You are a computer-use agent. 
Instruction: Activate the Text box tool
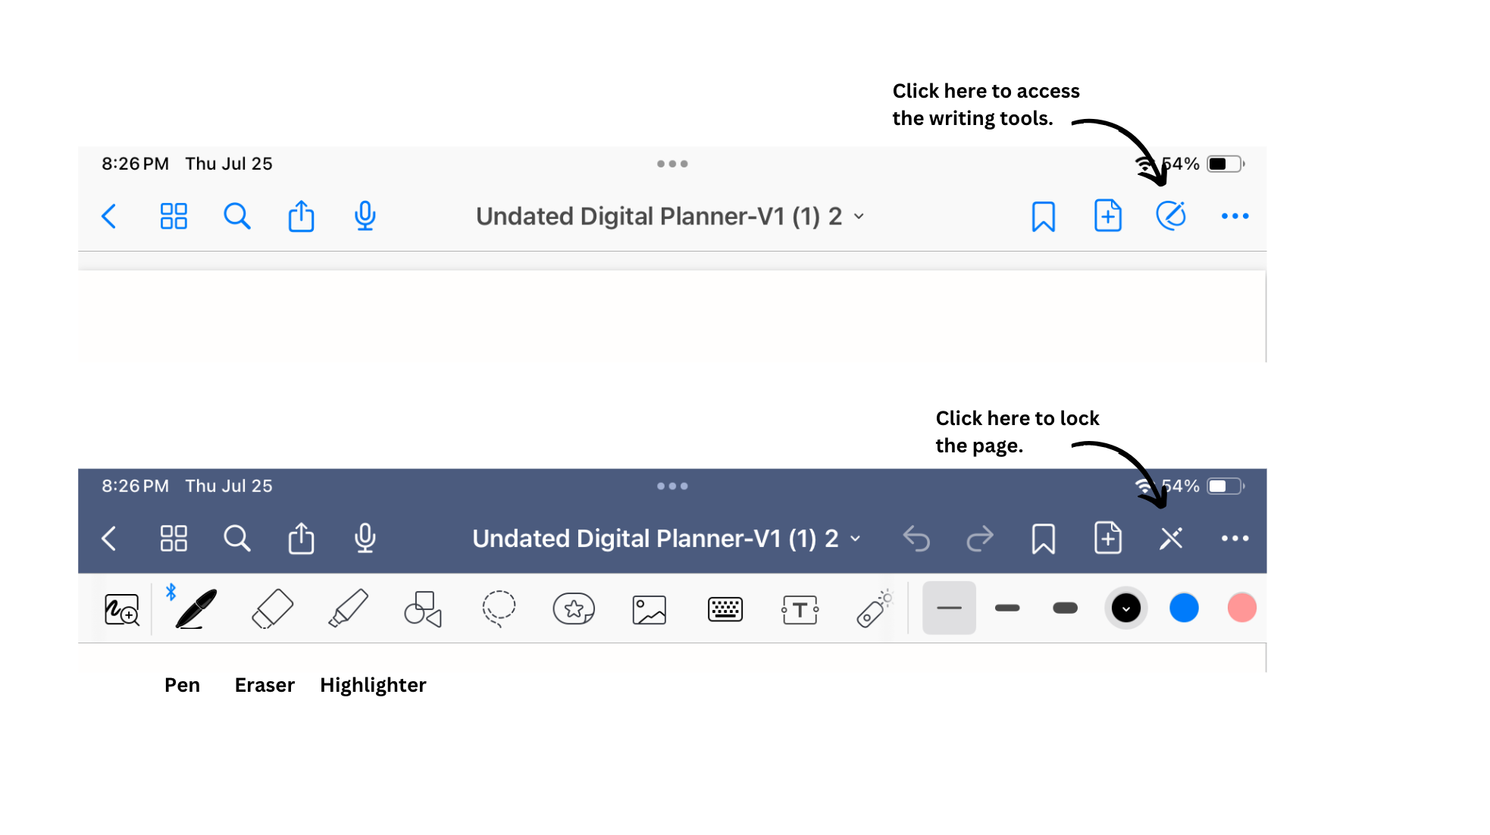click(x=800, y=609)
